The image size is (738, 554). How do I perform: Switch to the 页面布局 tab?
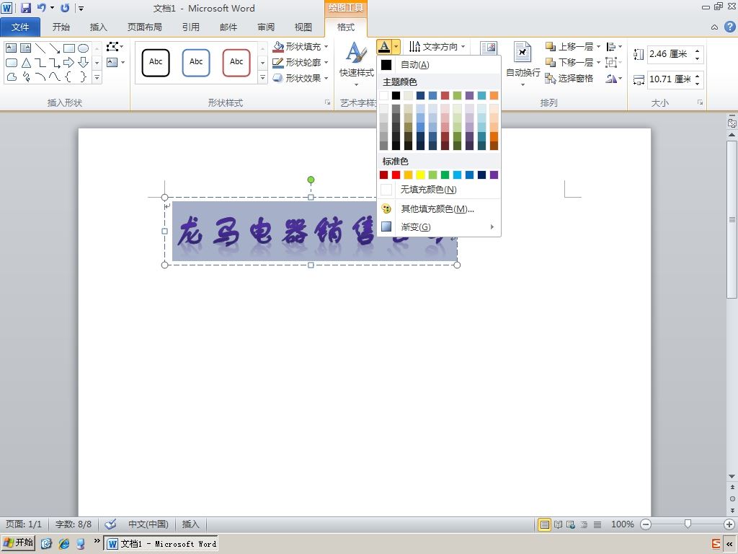144,27
